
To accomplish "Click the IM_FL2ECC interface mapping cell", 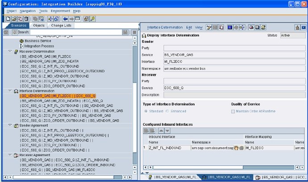I will tap(269, 148).
